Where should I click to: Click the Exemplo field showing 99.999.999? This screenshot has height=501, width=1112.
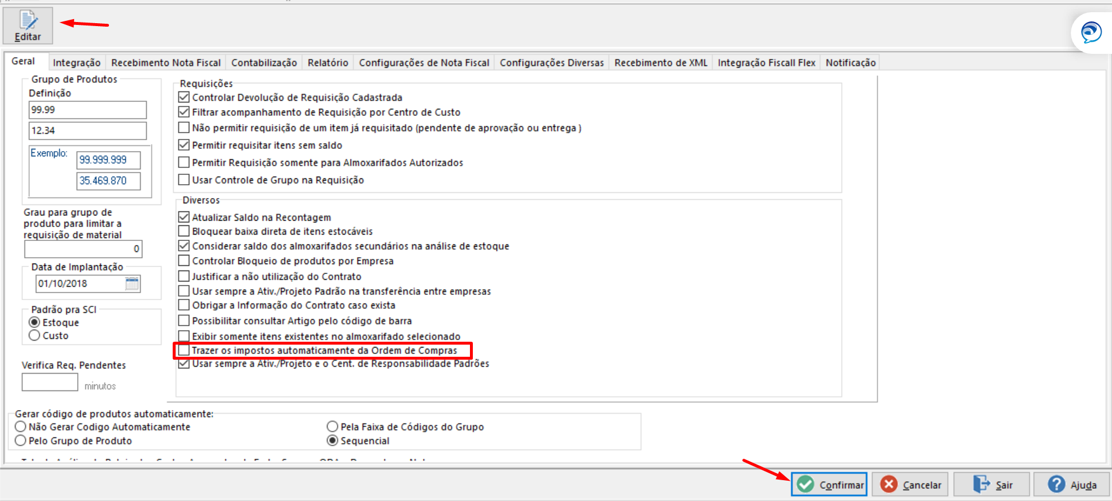108,160
